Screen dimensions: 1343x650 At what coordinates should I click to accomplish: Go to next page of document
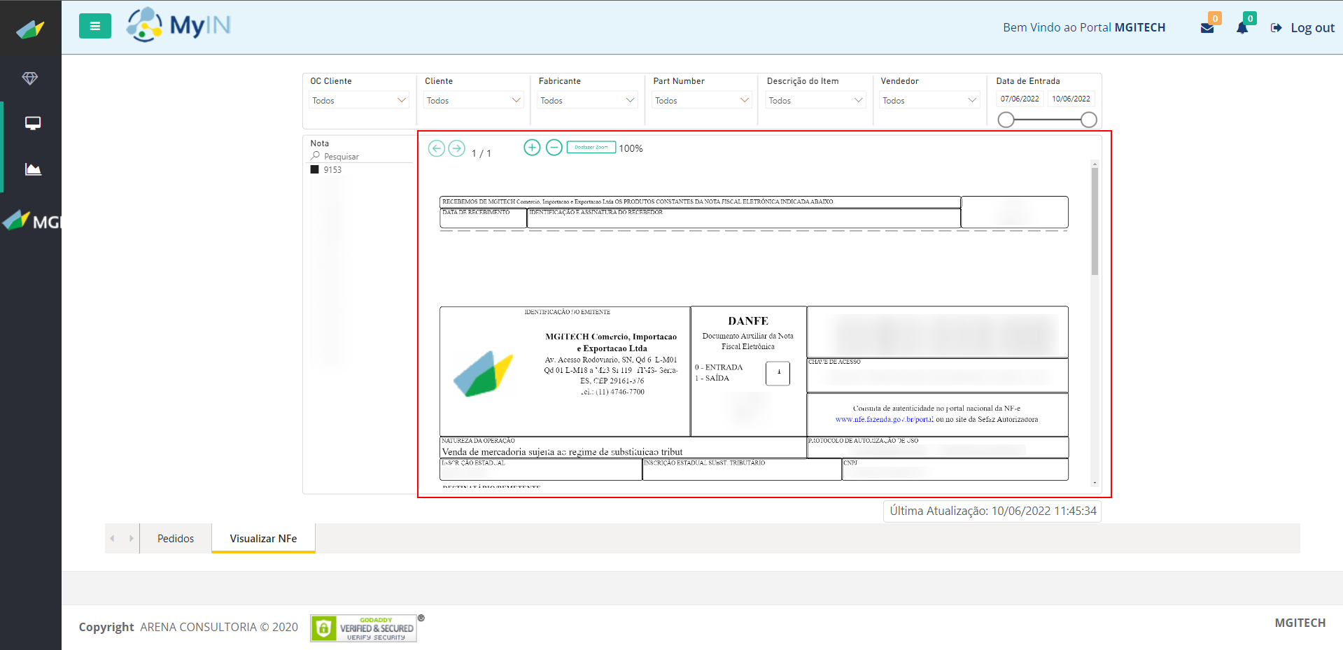tap(456, 148)
